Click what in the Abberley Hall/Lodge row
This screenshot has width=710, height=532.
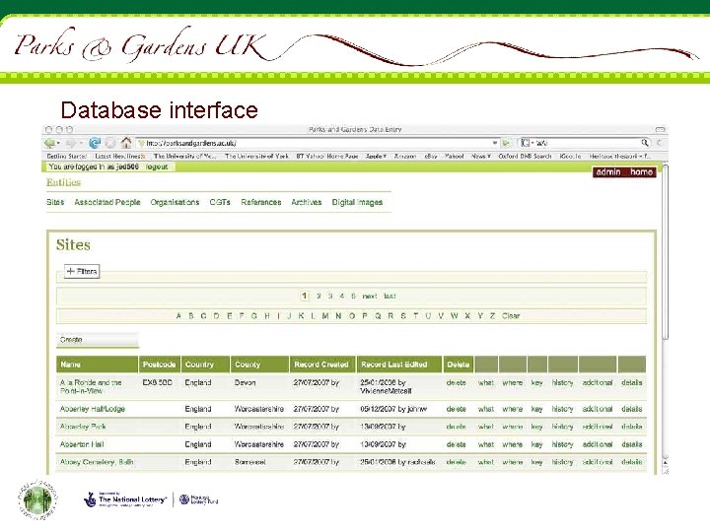pos(486,409)
